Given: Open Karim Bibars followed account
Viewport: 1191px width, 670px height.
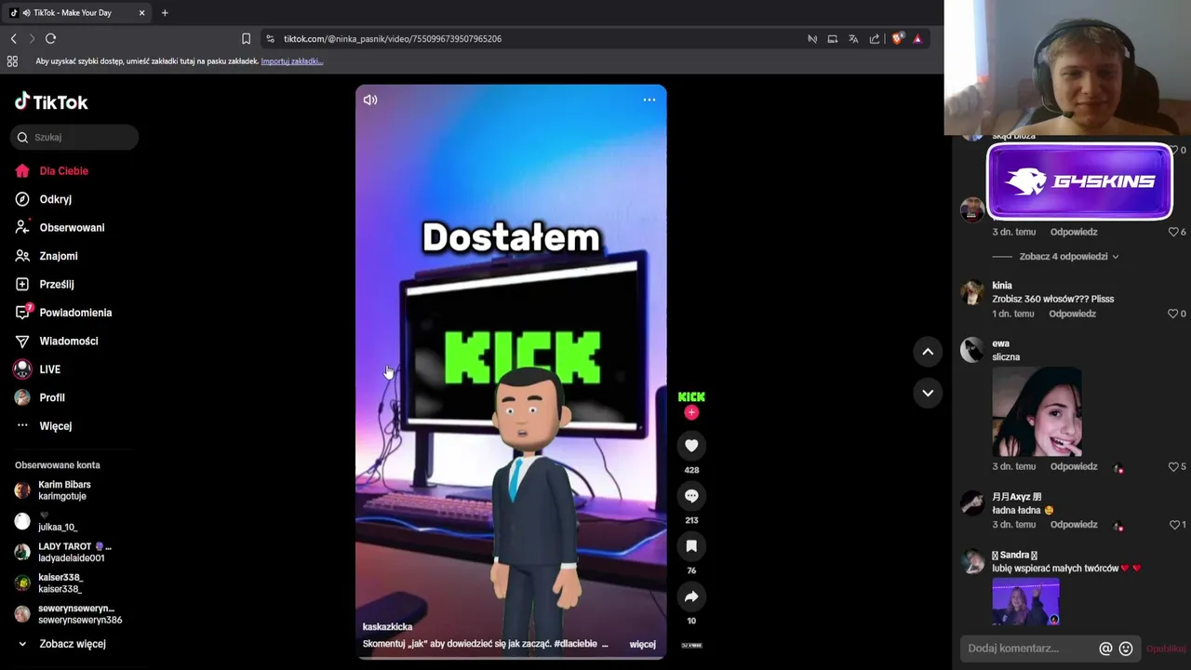Looking at the screenshot, I should (64, 490).
